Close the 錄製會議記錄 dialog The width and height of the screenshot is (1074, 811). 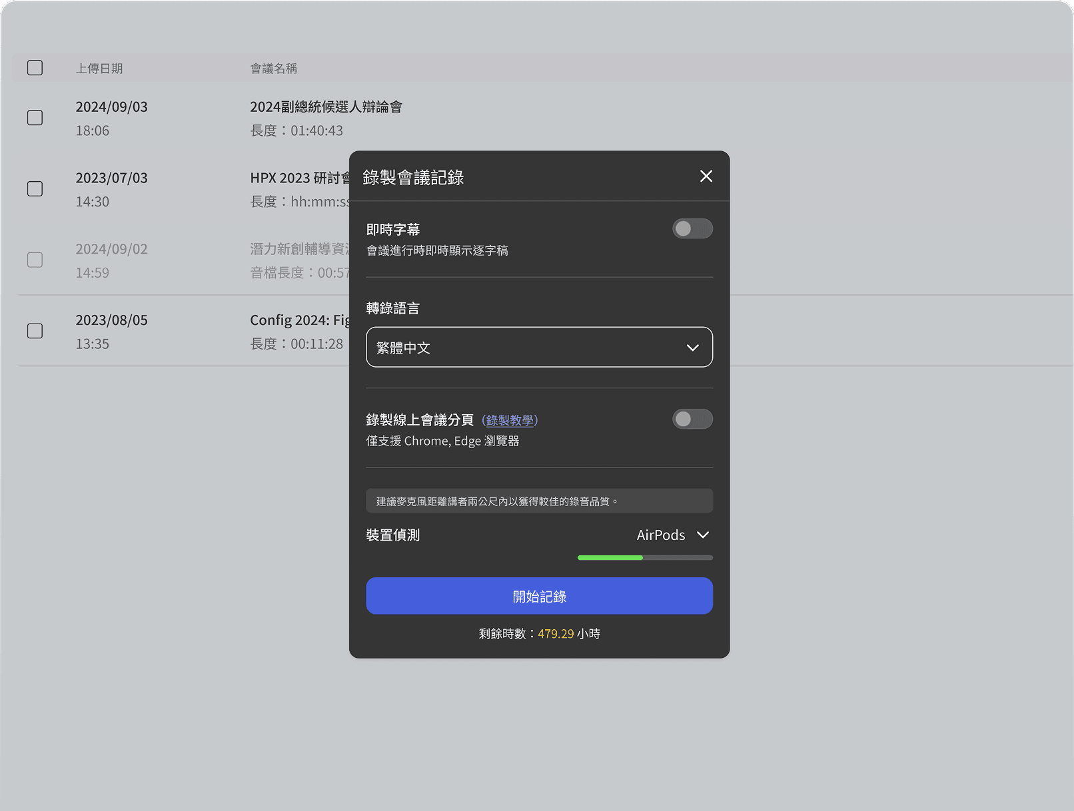coord(706,176)
